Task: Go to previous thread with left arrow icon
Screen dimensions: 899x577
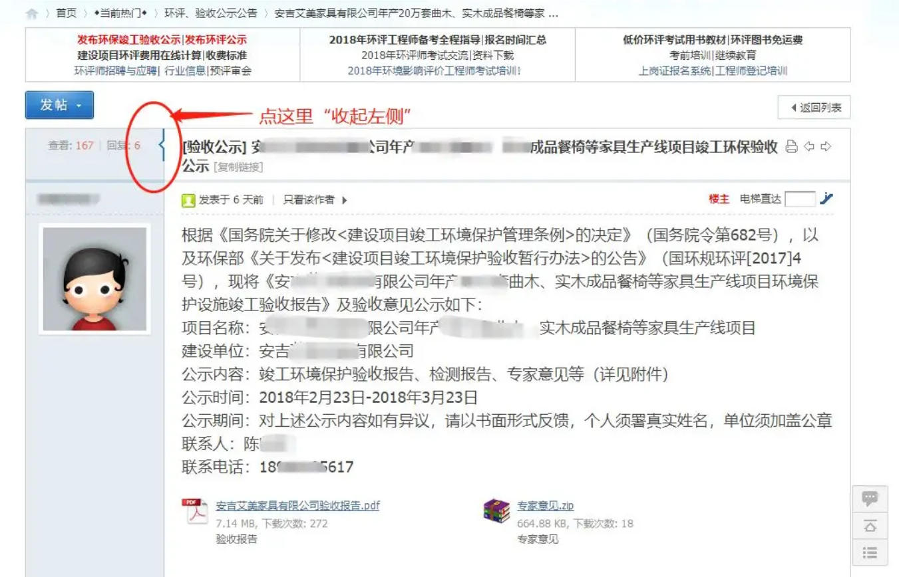Action: click(x=809, y=147)
